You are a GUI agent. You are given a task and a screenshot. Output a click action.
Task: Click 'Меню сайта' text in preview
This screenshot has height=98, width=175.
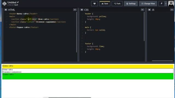7,70
